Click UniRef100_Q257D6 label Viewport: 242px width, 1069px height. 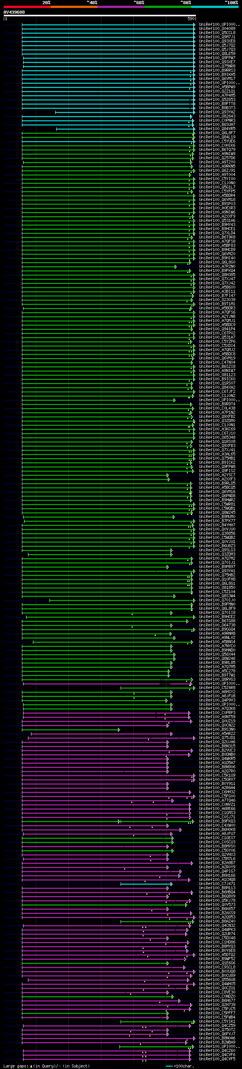click(217, 158)
